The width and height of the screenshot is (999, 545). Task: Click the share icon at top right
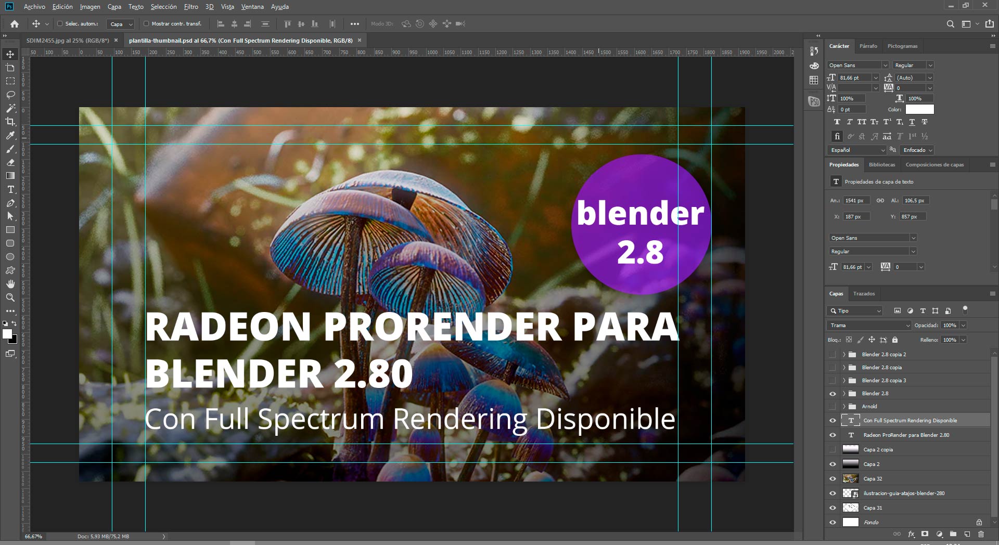tap(990, 24)
